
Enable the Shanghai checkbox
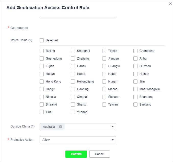coord(73,51)
